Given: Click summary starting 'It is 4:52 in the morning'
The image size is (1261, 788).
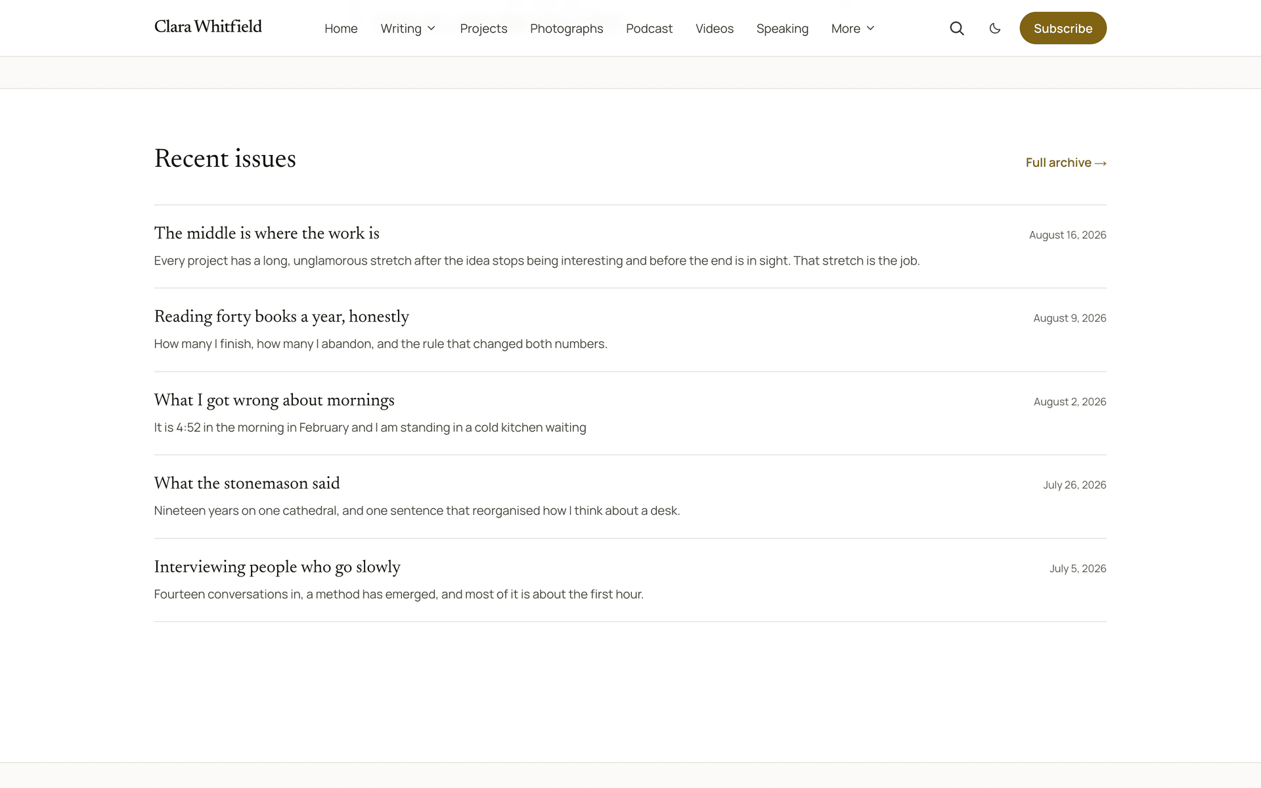Looking at the screenshot, I should click(370, 427).
